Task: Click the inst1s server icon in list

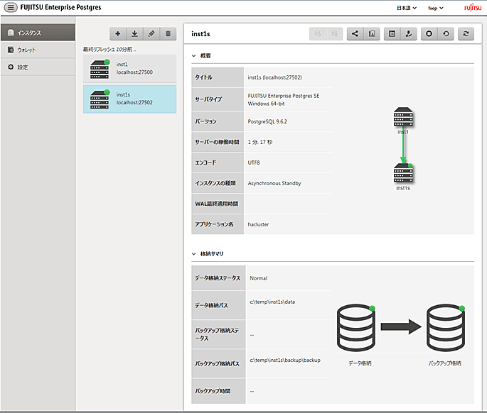Action: tap(100, 99)
